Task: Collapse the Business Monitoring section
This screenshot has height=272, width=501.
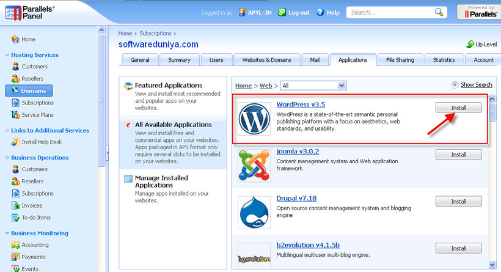Action: point(7,233)
